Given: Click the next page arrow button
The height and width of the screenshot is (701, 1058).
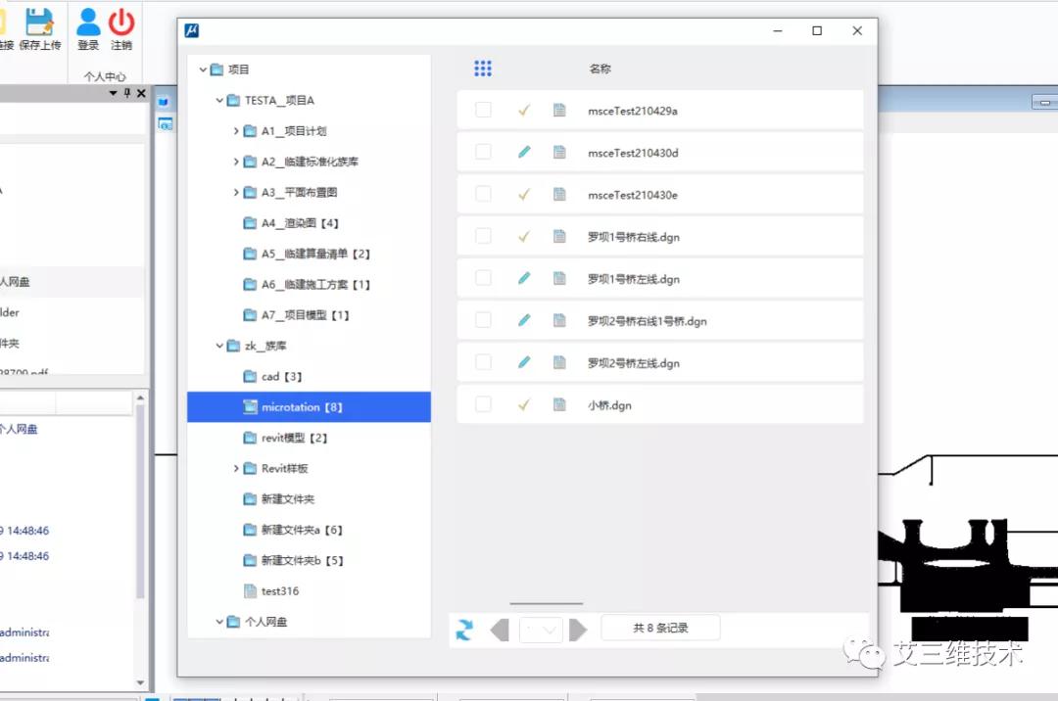Looking at the screenshot, I should point(578,630).
